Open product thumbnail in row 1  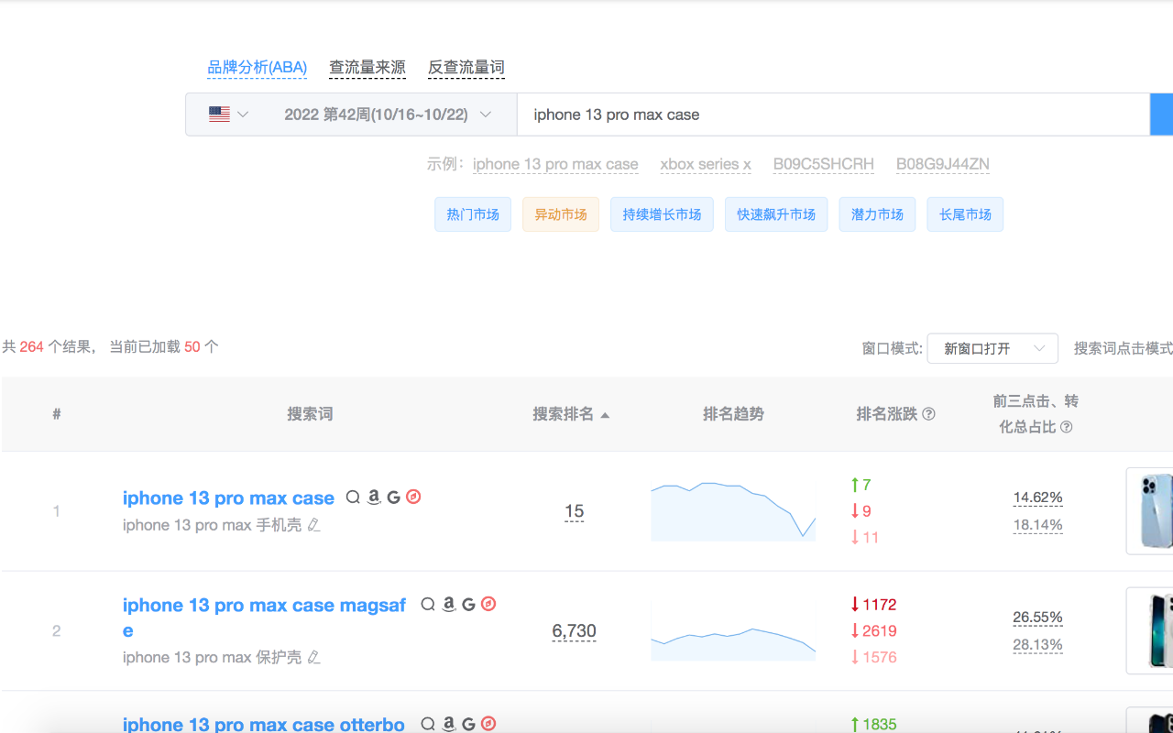point(1150,511)
